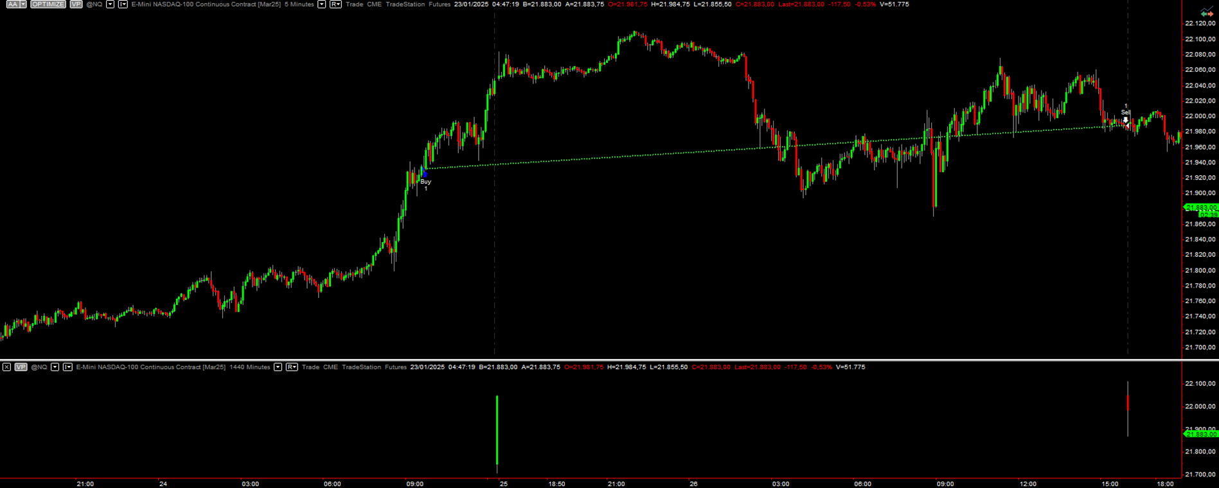The image size is (1219, 488).
Task: Click the R session menu in the lower chart
Action: pos(292,367)
